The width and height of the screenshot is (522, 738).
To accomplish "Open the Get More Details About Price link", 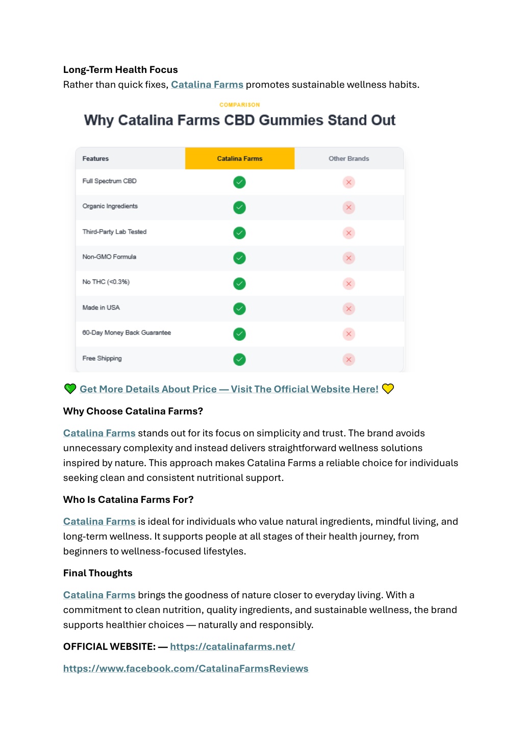I will [229, 389].
